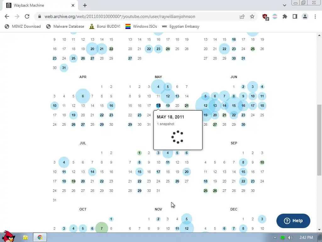Select May 12 snapshot bubble
Image resolution: width=322 pixels, height=242 pixels.
coord(168,96)
